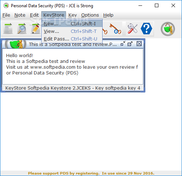The height and width of the screenshot is (176, 182).
Task: Click the note window title icon
Action: (x=16, y=44)
